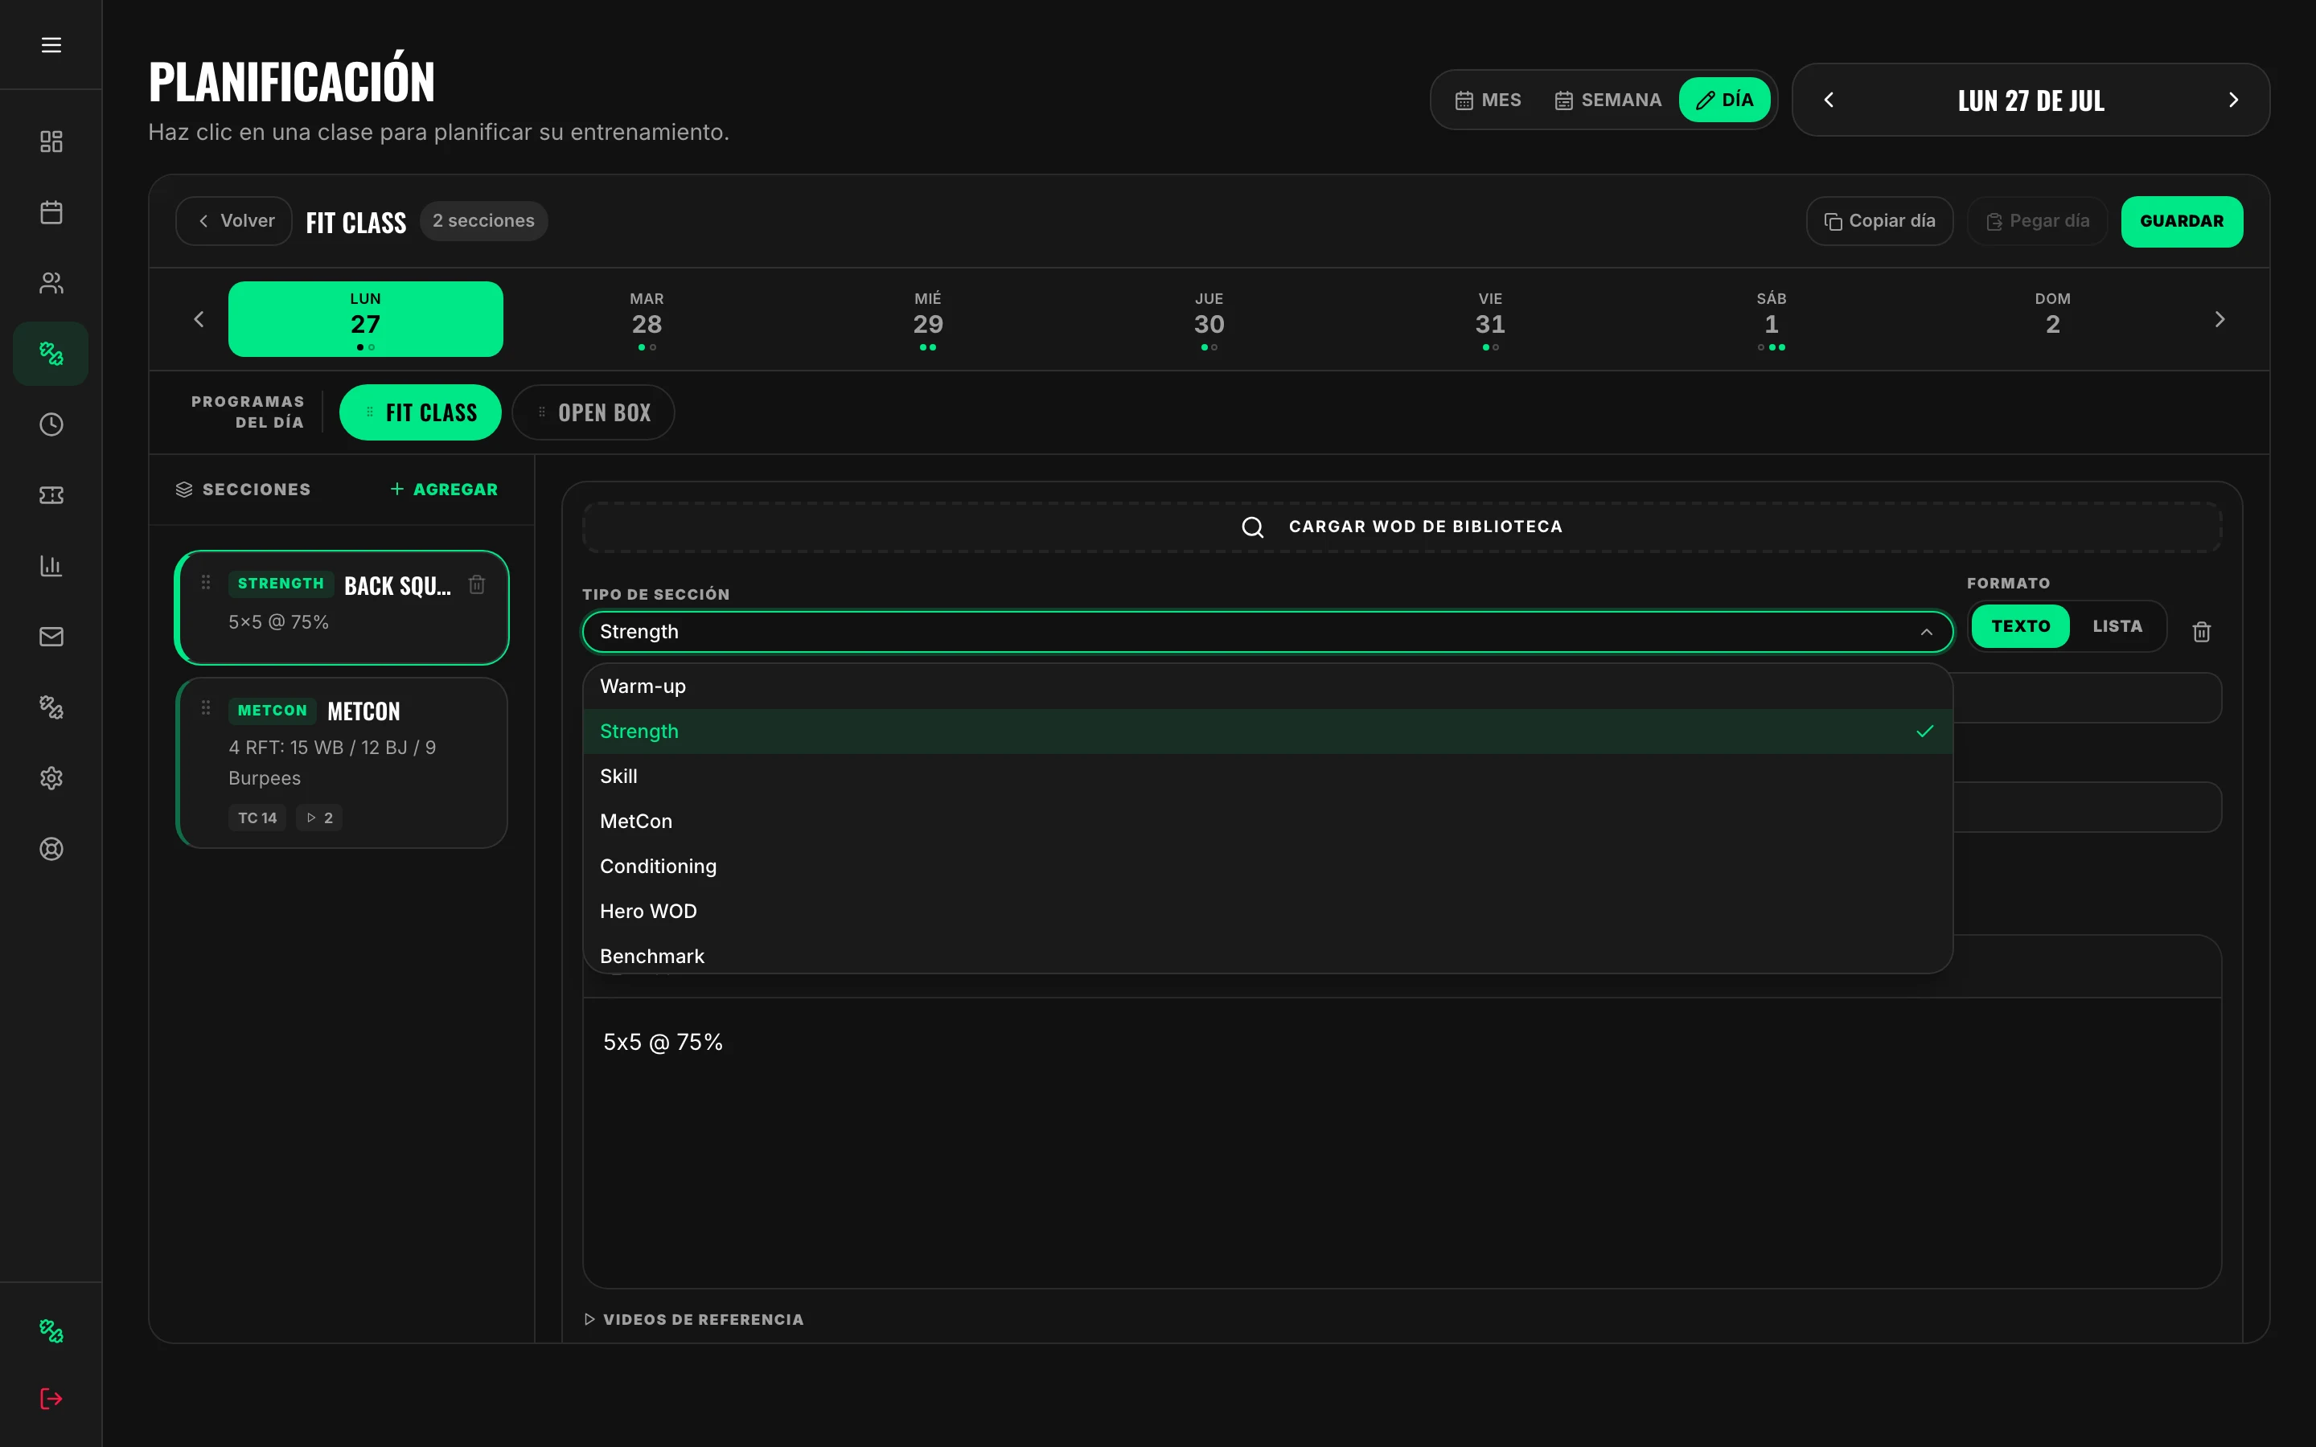Show the previous week in the day strip
The width and height of the screenshot is (2316, 1447).
click(199, 320)
